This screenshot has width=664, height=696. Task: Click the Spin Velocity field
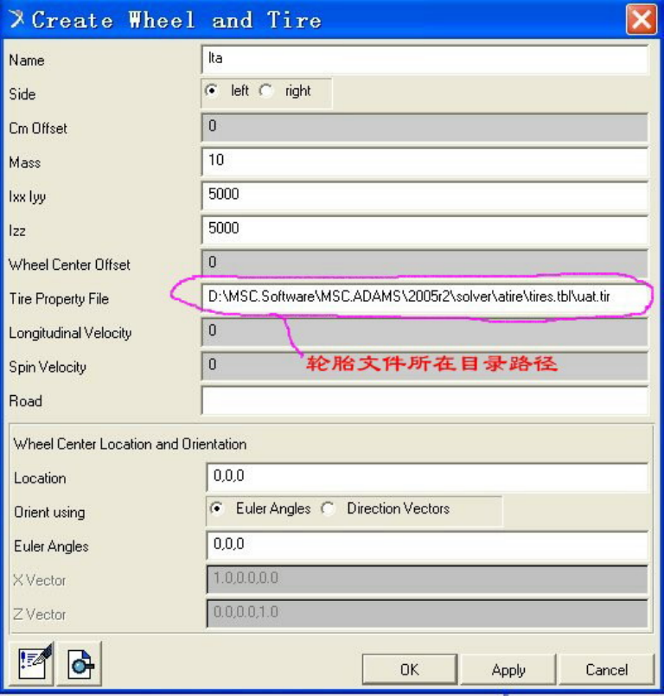(x=425, y=367)
